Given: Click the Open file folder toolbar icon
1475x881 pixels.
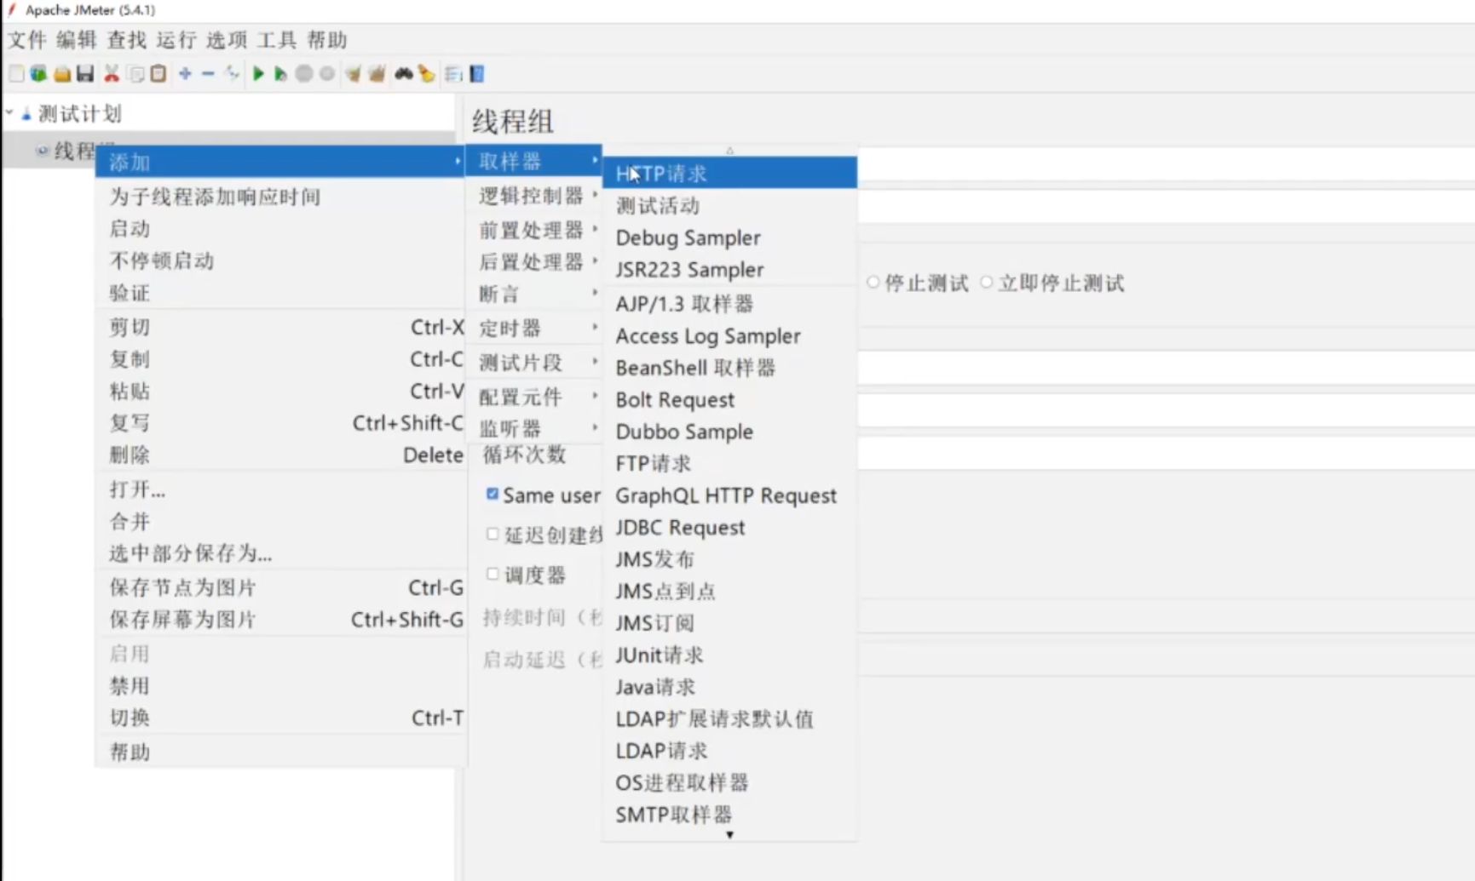Looking at the screenshot, I should [x=62, y=74].
